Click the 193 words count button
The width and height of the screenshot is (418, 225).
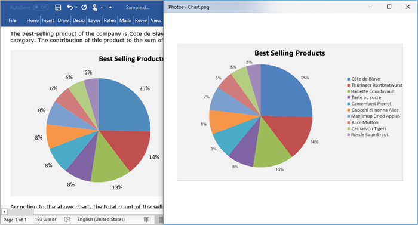point(45,220)
